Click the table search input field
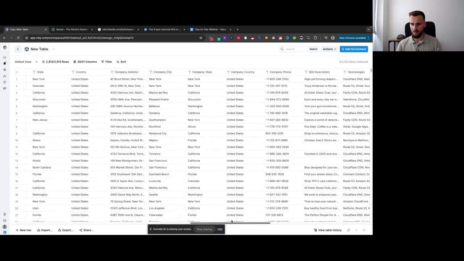464x261 pixels. pyautogui.click(x=294, y=49)
